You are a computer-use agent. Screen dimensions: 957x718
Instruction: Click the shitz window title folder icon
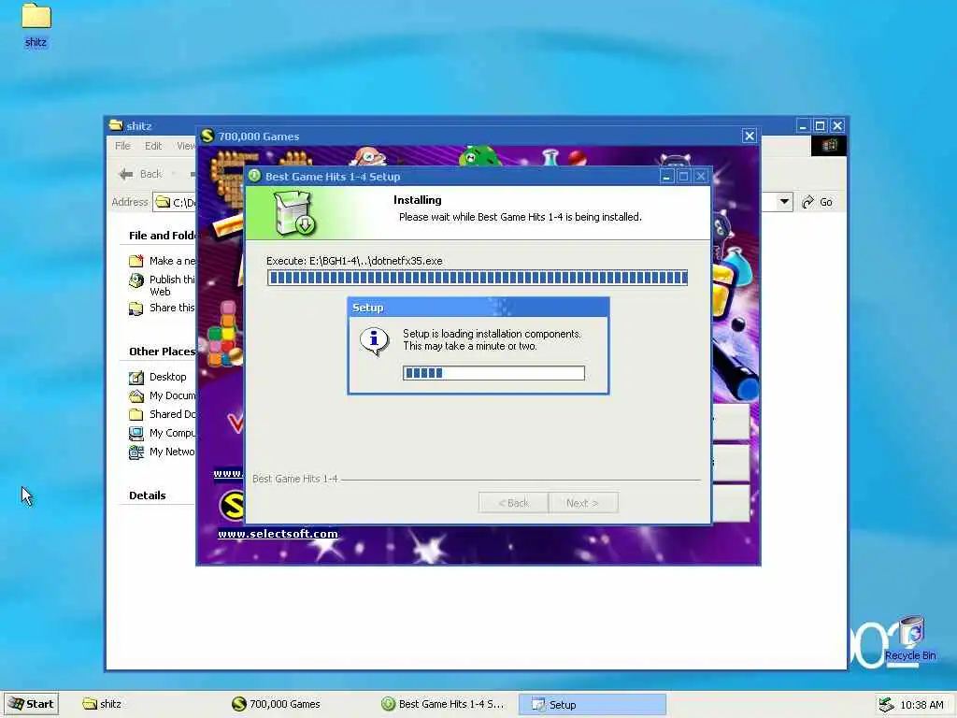(115, 125)
